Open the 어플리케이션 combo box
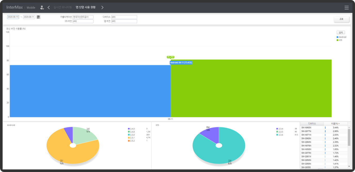Viewport: 355px width, 172px height. [83, 17]
